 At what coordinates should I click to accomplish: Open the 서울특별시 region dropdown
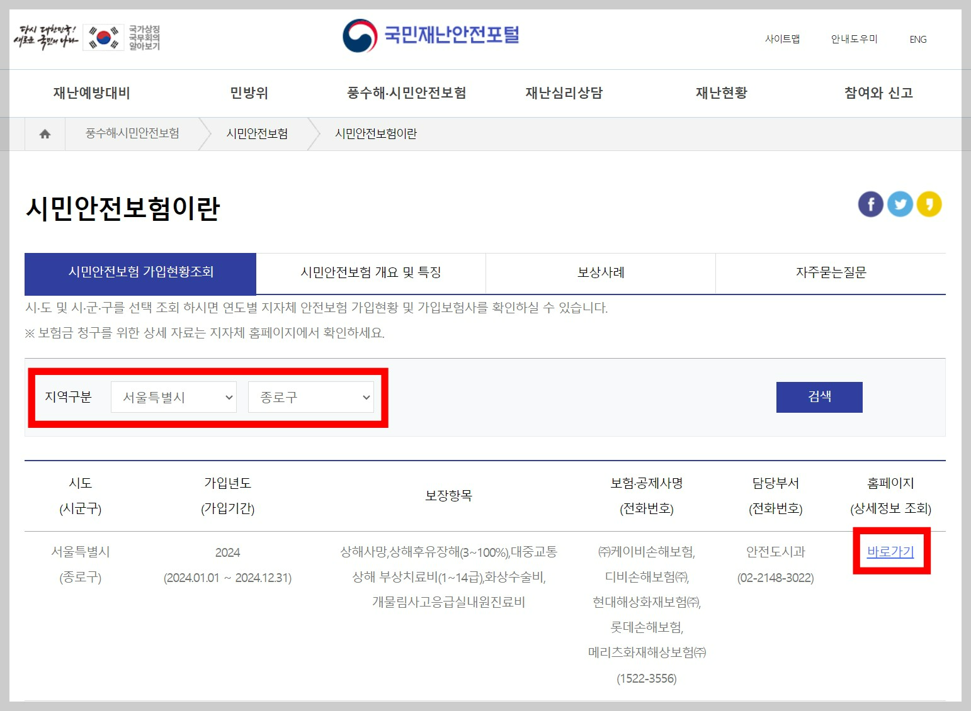point(173,397)
